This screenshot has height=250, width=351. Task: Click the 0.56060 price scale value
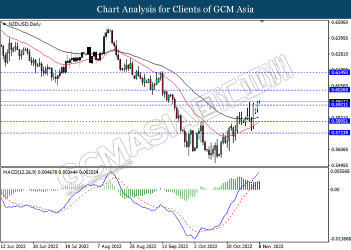click(339, 149)
